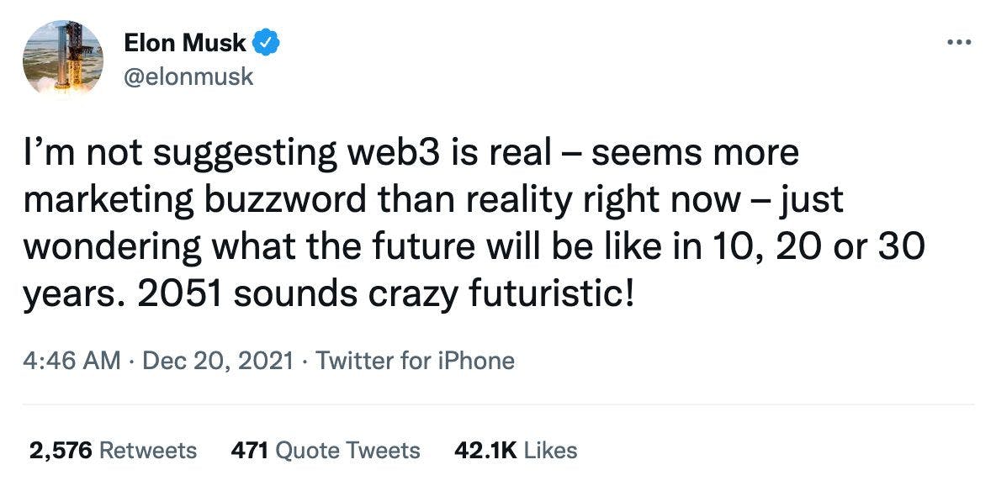Open the Twitter for iPhone source link

[415, 361]
